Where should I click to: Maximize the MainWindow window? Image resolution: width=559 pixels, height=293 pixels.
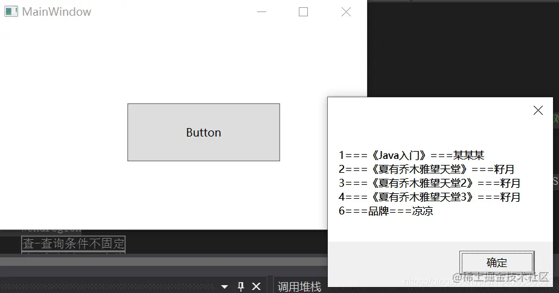point(304,11)
